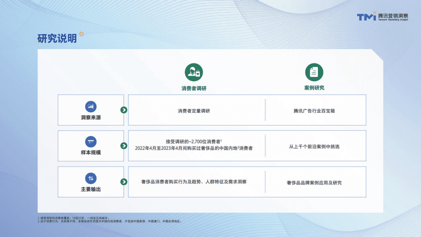
Task: Click the 腾讯营销洞察 brand name text
Action: click(393, 16)
